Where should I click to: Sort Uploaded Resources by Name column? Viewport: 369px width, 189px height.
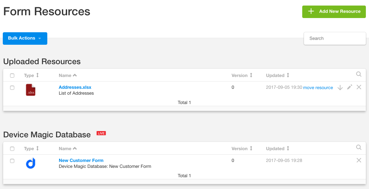(x=68, y=75)
